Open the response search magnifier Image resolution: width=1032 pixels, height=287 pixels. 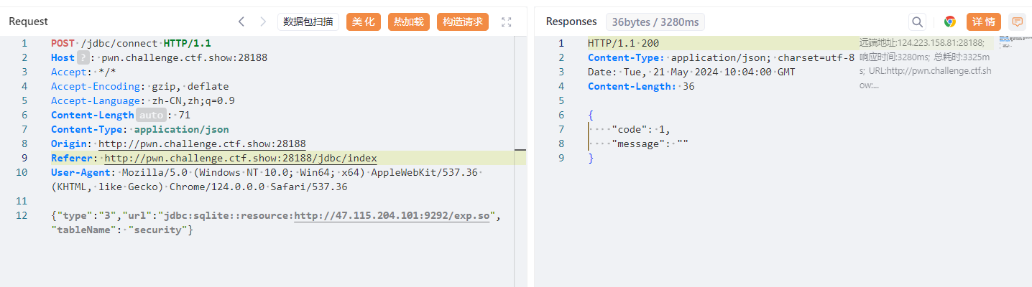(x=918, y=22)
